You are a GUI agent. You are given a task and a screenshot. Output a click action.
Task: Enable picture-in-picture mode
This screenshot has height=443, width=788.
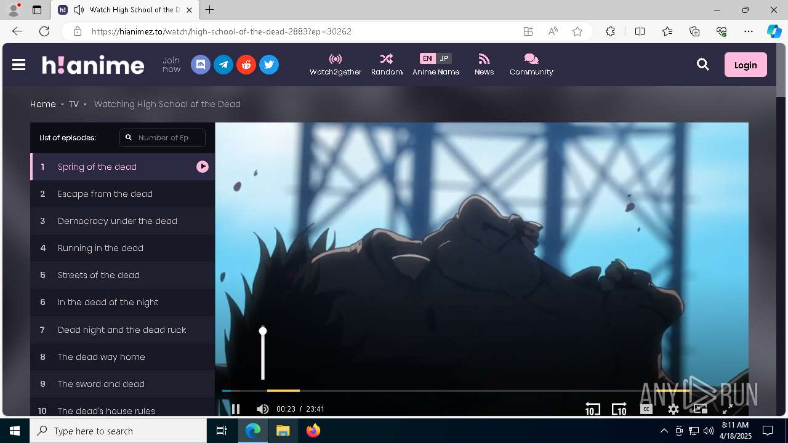[700, 409]
